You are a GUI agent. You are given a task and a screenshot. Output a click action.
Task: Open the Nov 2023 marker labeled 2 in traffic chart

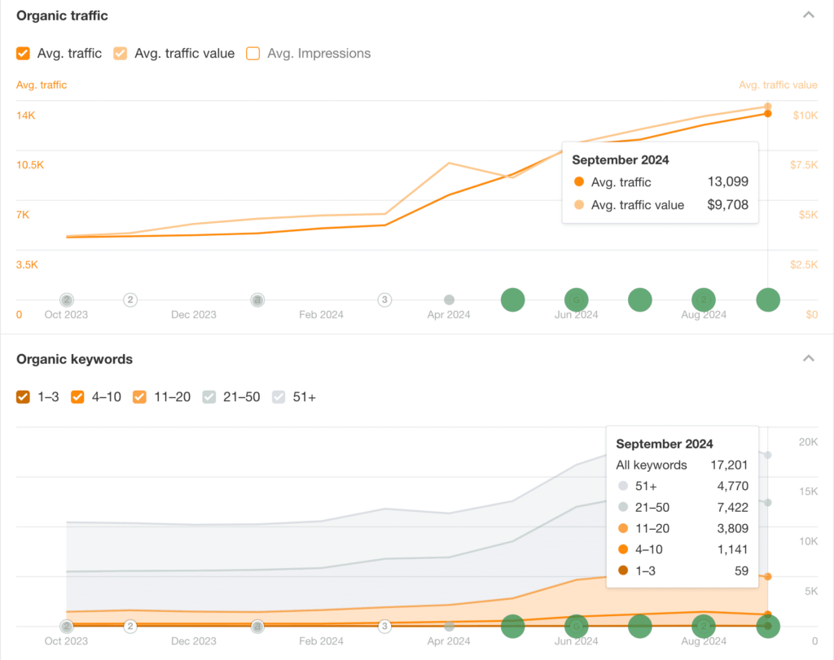pyautogui.click(x=130, y=299)
